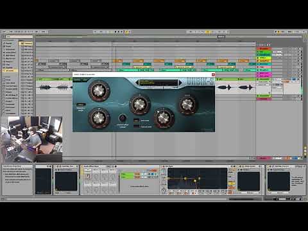Viewport: 308px width, 231px height.
Task: Toggle the yellow highlighted button beside transport record
Action: tap(126, 32)
